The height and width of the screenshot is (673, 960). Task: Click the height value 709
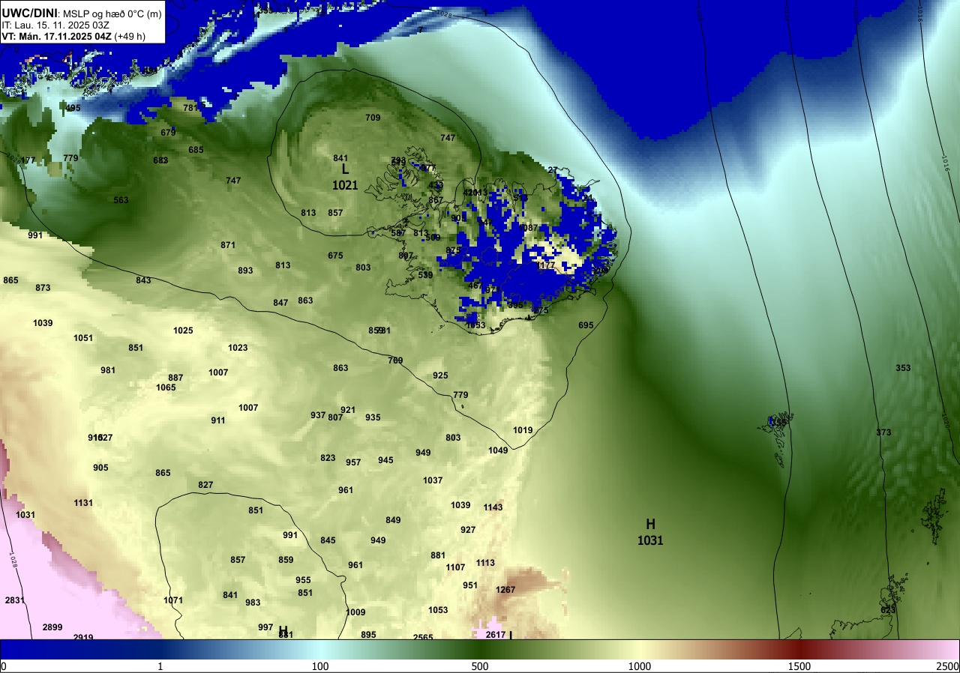point(373,118)
